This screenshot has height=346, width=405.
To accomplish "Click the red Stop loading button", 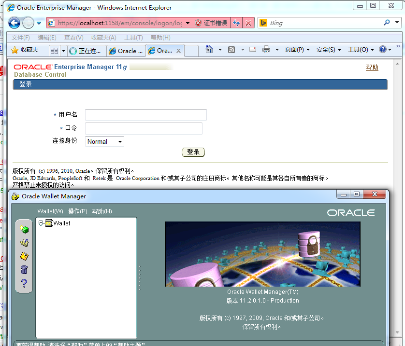I will coord(248,23).
